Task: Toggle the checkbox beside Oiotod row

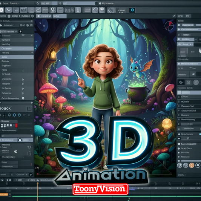Action: point(179,97)
